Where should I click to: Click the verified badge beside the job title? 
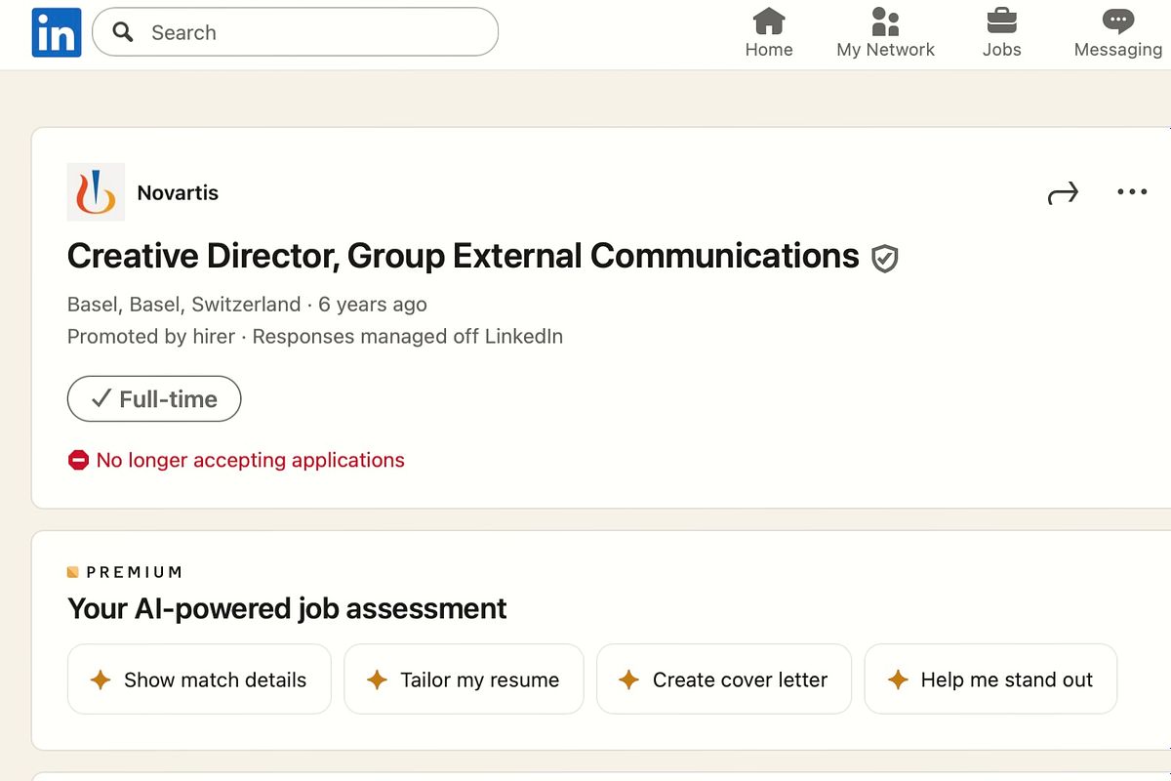[x=884, y=258]
